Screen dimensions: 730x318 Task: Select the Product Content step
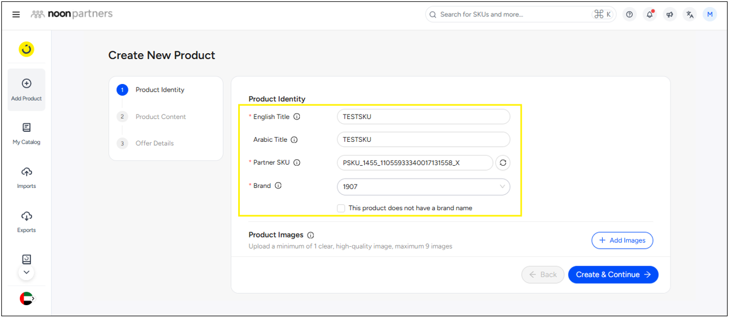pos(160,117)
